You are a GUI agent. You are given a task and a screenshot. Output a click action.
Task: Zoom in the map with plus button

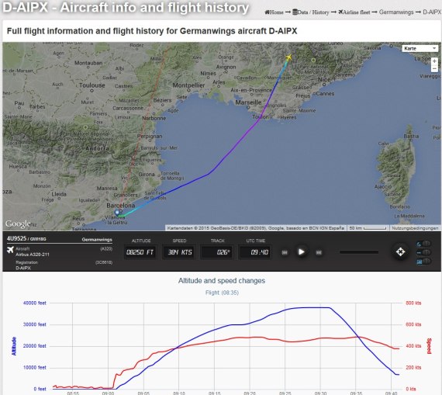pyautogui.click(x=434, y=61)
